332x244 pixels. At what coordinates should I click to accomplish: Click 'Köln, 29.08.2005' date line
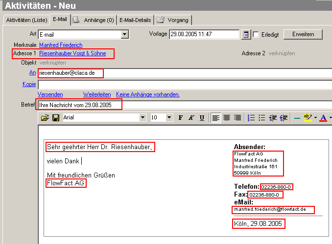(258, 223)
